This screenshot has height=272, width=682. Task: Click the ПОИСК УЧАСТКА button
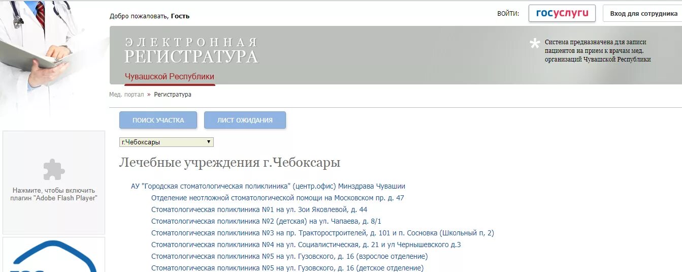coord(158,120)
